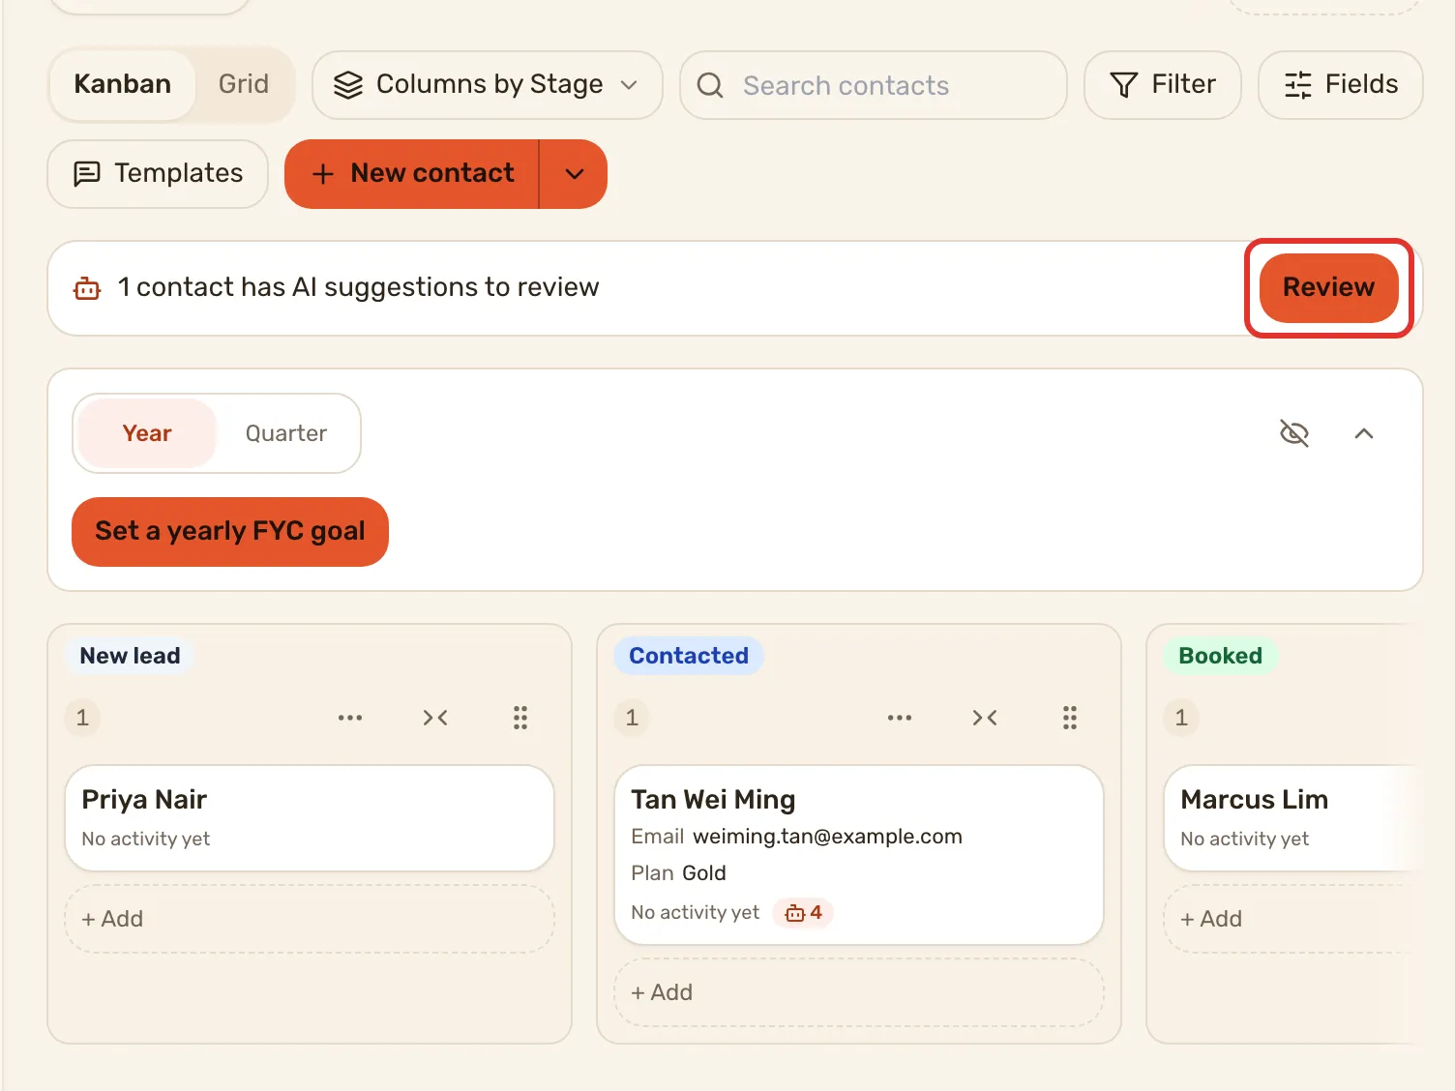1455x1091 pixels.
Task: Open more options in Contacted column
Action: 900,718
